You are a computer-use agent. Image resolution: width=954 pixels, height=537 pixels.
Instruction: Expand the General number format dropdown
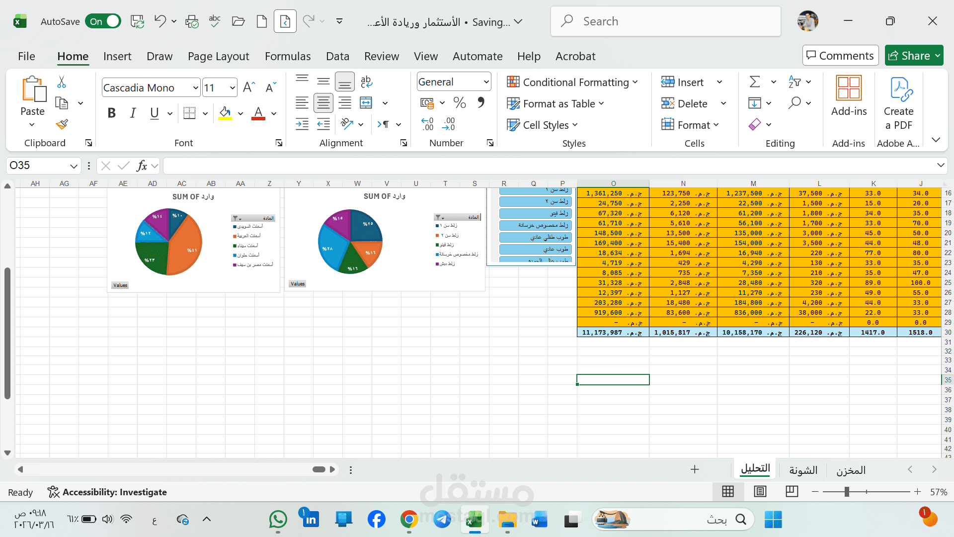tap(486, 82)
